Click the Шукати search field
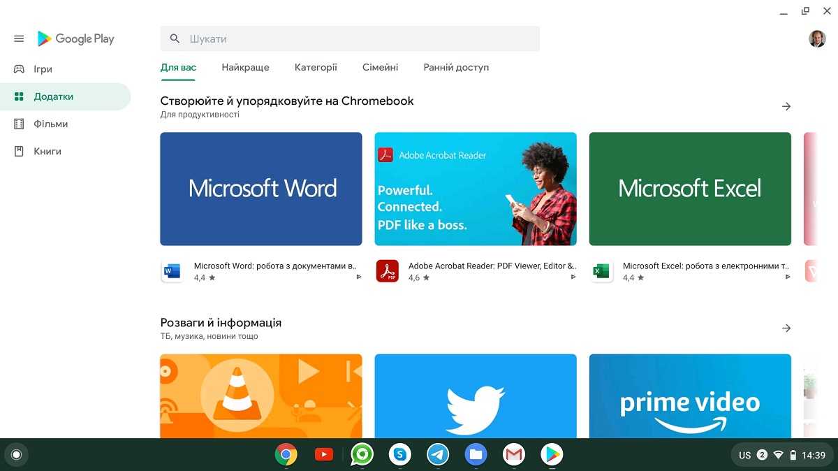838x471 pixels. pos(349,39)
